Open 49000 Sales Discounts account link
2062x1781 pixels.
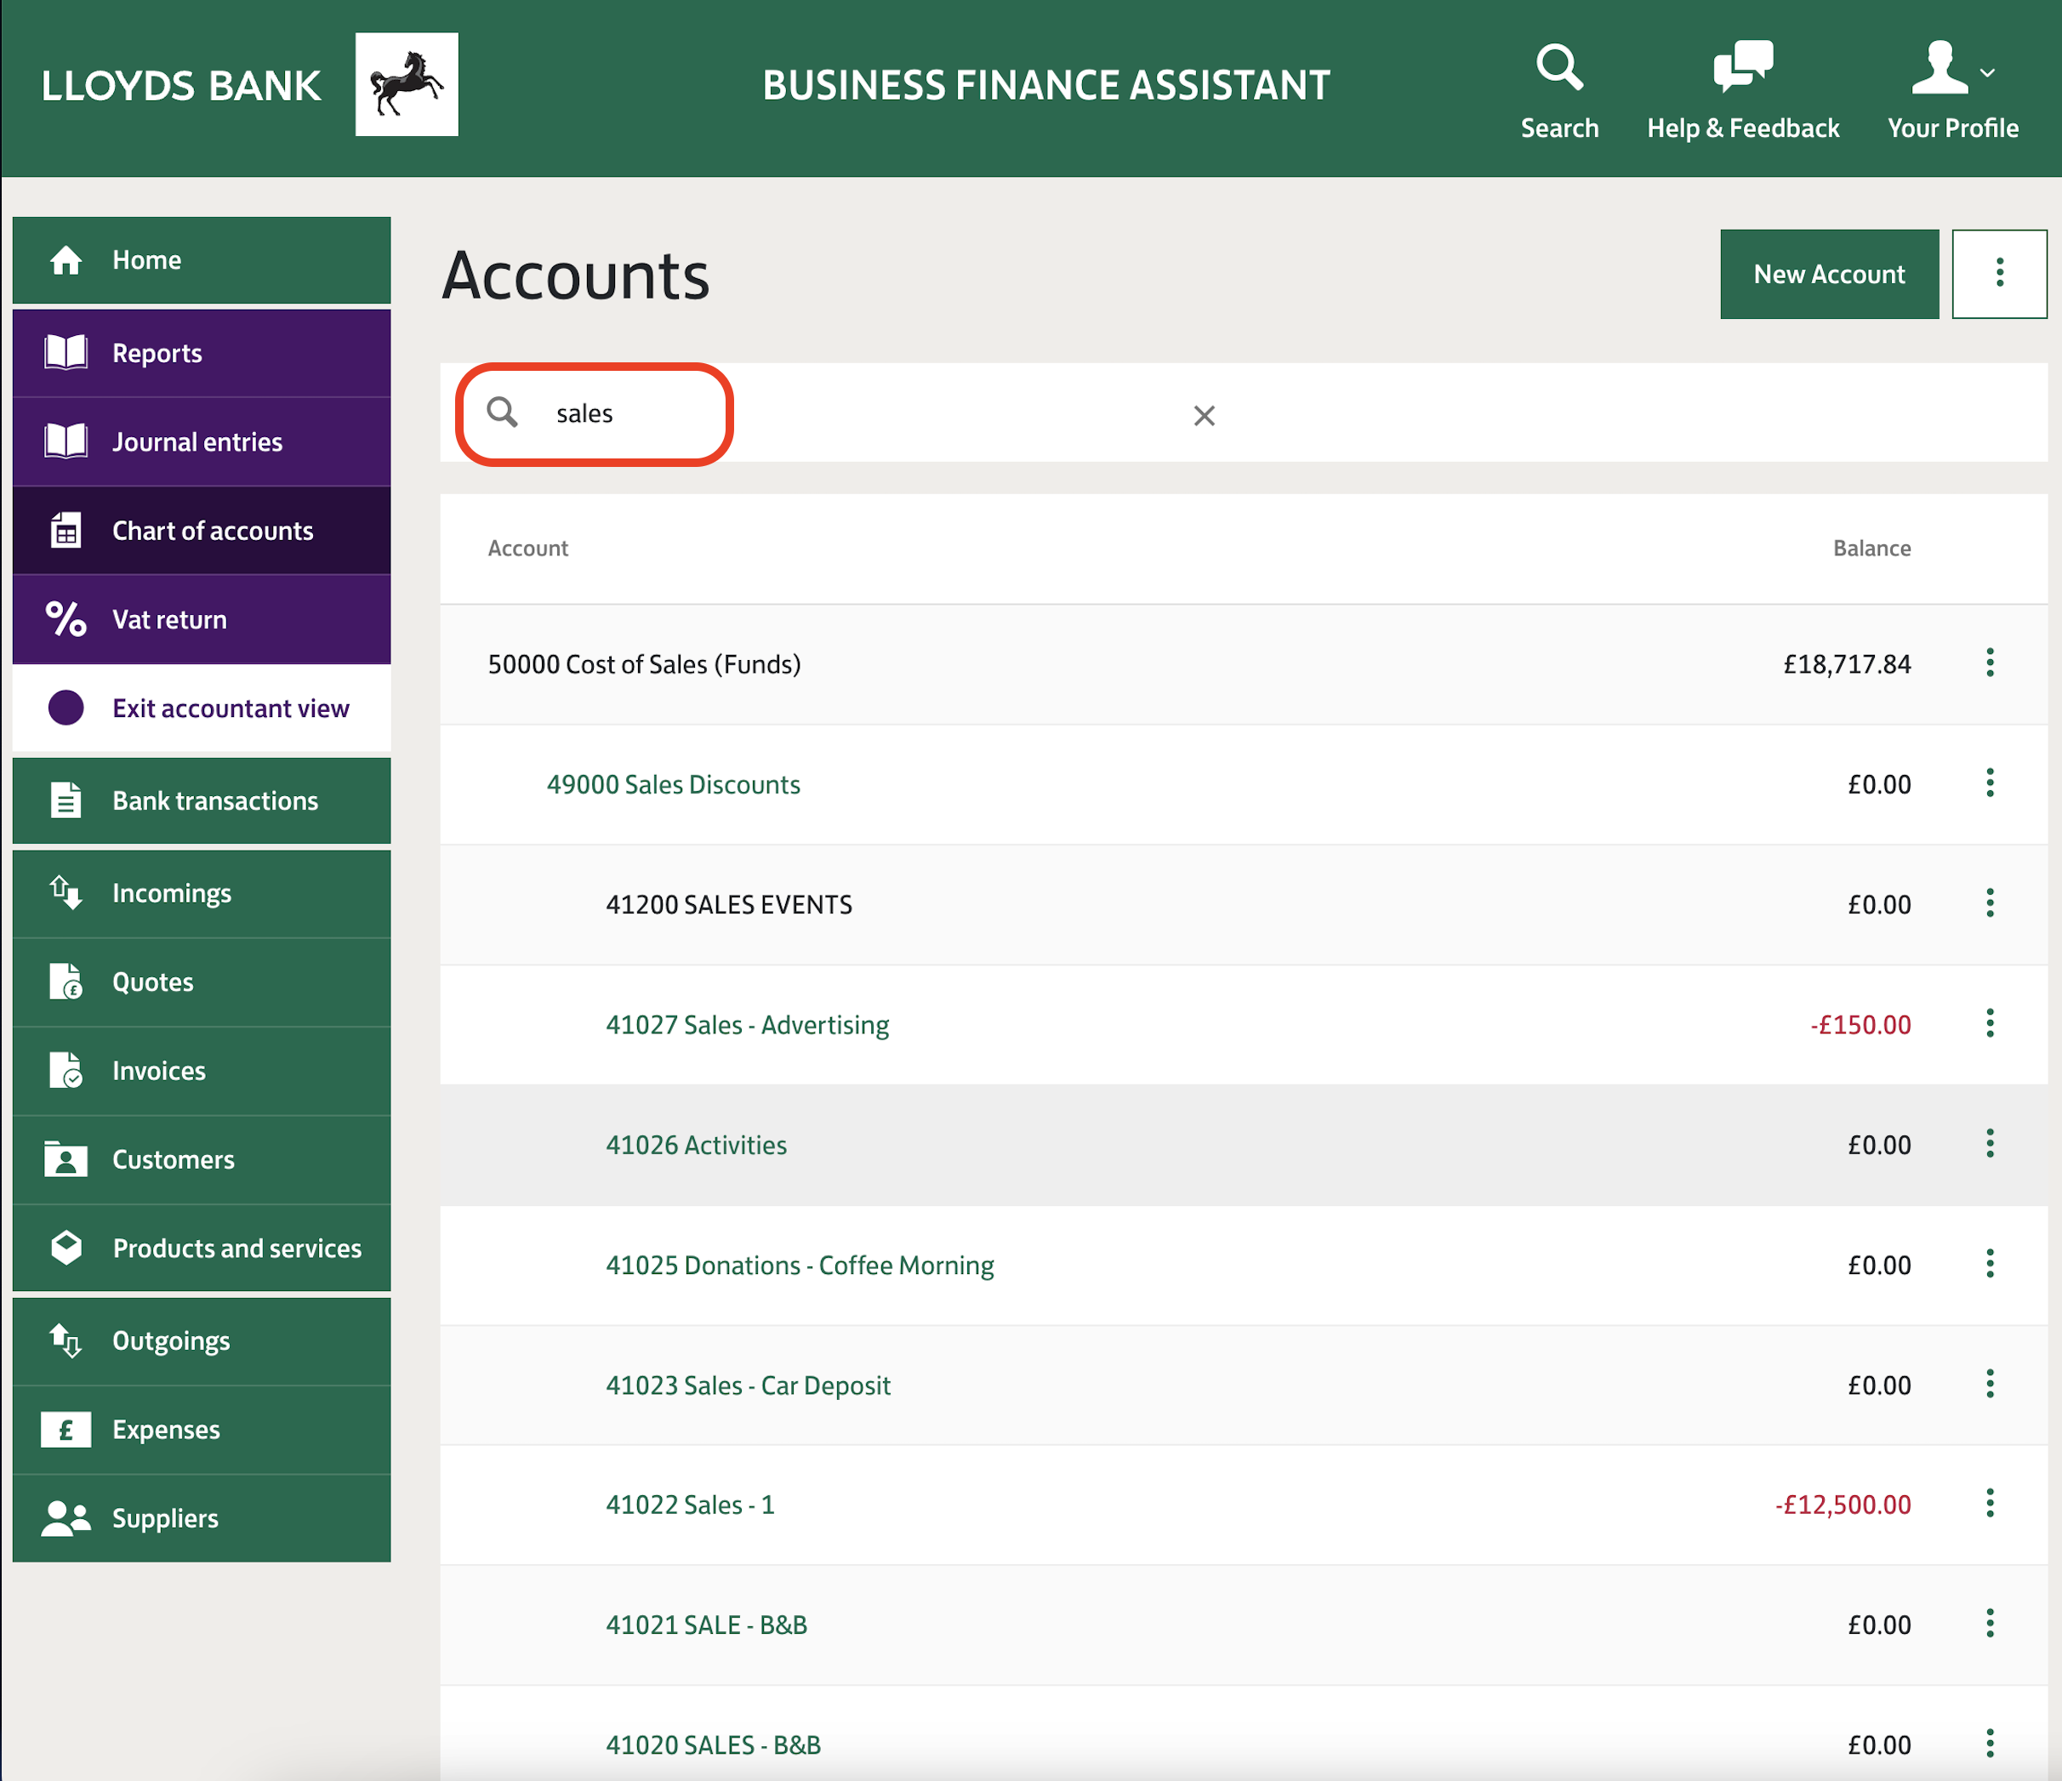673,784
